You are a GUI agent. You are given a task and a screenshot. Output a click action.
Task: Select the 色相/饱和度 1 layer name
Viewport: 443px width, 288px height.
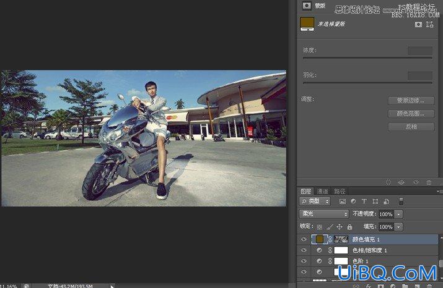click(x=369, y=250)
